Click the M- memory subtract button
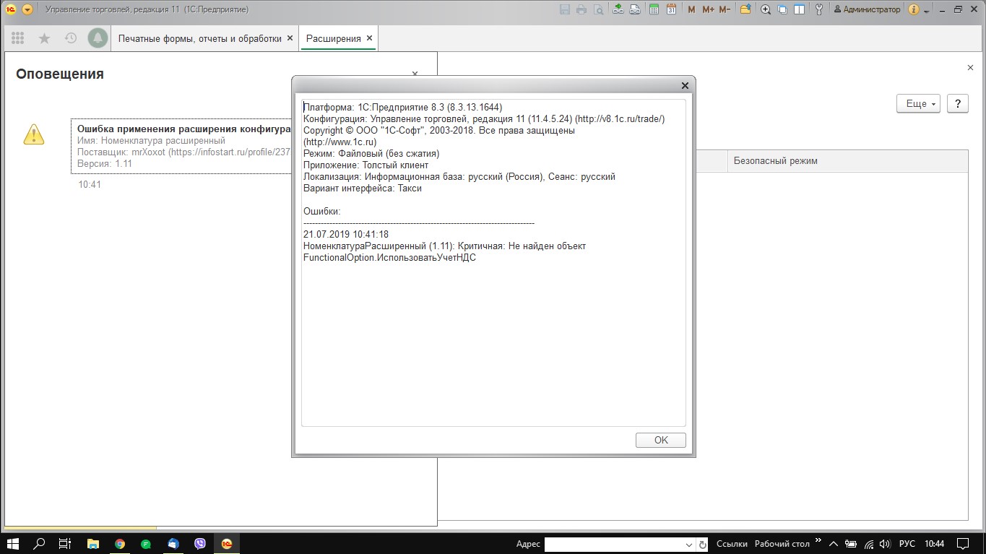Screen dimensions: 986x554 point(725,10)
